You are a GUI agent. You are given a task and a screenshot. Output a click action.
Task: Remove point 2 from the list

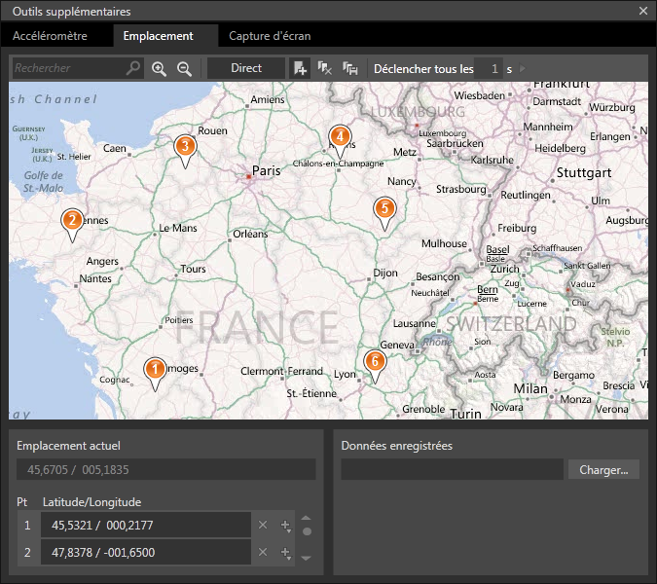coord(262,553)
